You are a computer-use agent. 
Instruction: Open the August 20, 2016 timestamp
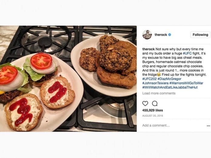coord(152,116)
